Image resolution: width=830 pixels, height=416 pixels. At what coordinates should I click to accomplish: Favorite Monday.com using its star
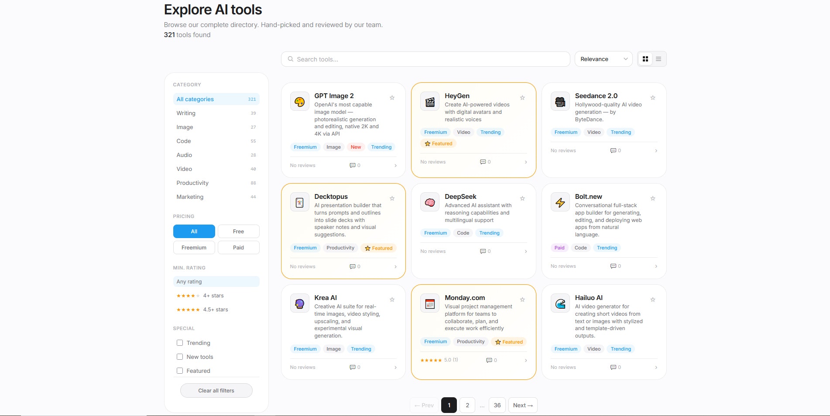(x=522, y=300)
